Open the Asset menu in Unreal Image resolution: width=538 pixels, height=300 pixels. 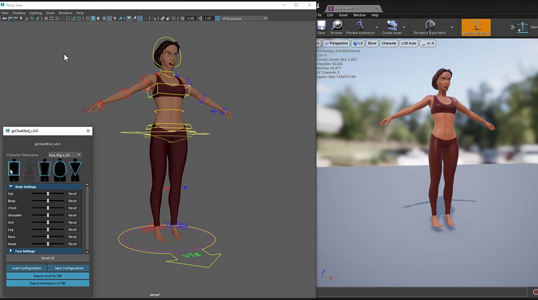click(343, 15)
